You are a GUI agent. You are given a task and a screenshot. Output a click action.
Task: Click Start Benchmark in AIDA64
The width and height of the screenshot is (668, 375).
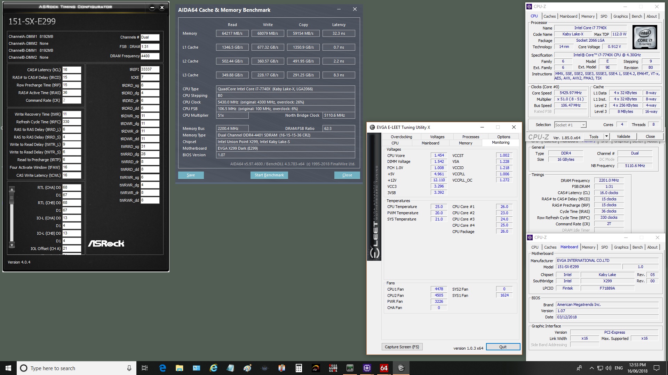[269, 175]
